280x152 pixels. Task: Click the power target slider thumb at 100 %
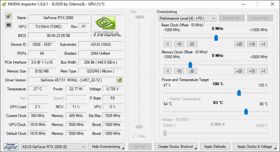click(x=239, y=93)
